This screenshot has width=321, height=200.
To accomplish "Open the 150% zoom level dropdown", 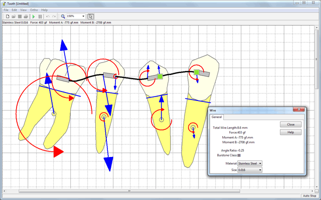I will pyautogui.click(x=83, y=16).
